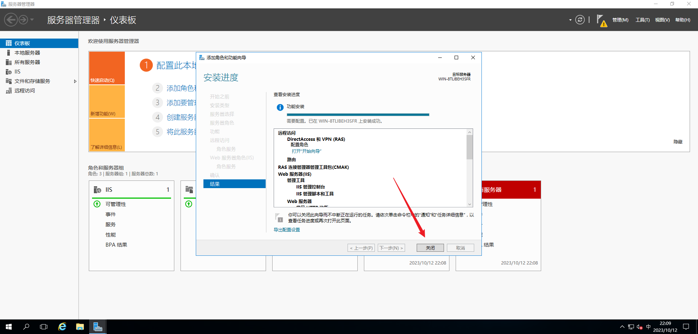Click the results list scrollbar thumb
698x334 pixels.
click(x=470, y=147)
